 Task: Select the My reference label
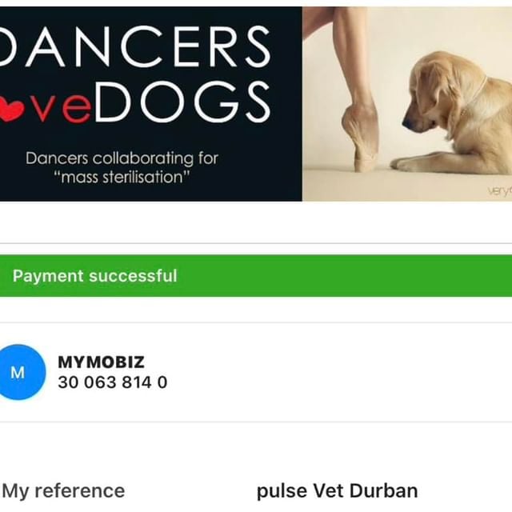[x=64, y=490]
